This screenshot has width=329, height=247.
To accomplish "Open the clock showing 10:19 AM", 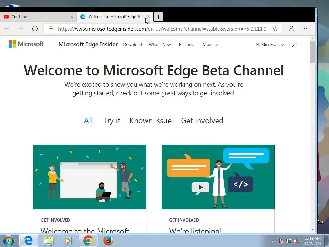I will click(313, 241).
